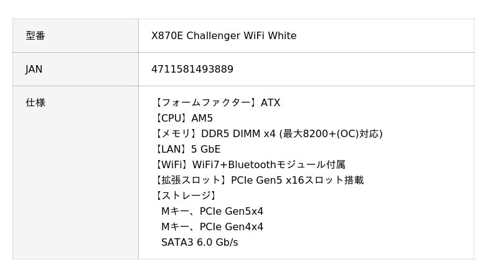Click the 拡張スロット PCIe Gen5 x16 line
The image size is (498, 278).
point(258,181)
